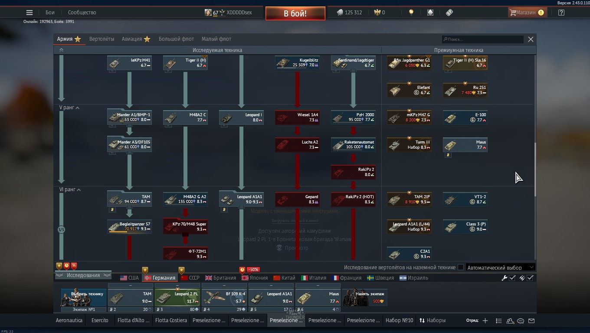Click the shield badge above Germany tab
Screen dimensions: 590x333
(145, 270)
